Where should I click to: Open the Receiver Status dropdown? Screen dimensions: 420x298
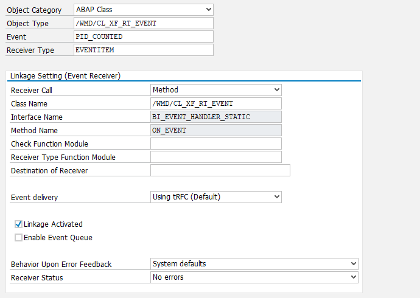(254, 277)
